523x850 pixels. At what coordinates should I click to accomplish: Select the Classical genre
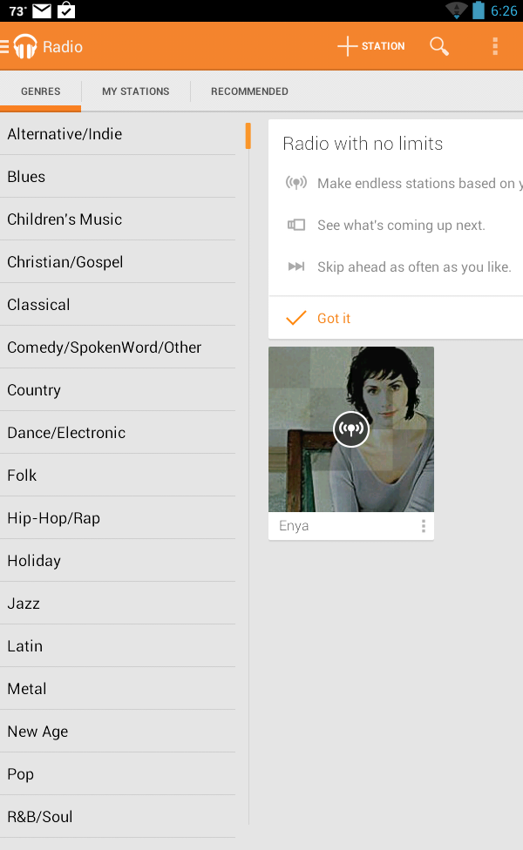tap(38, 304)
